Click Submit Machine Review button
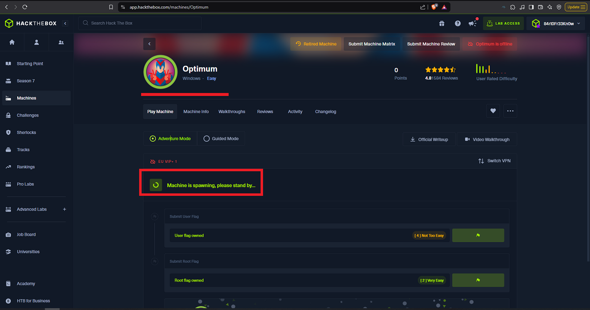 tap(431, 44)
